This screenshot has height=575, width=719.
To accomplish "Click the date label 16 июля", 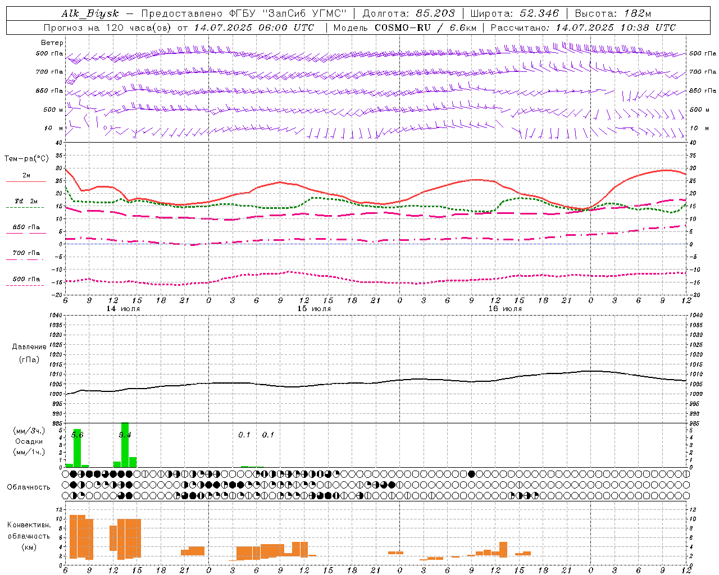I will [505, 309].
